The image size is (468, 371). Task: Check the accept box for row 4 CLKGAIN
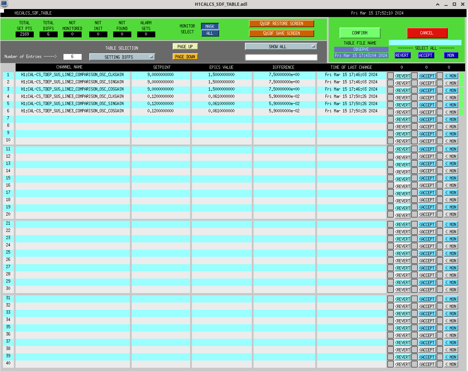(414, 97)
